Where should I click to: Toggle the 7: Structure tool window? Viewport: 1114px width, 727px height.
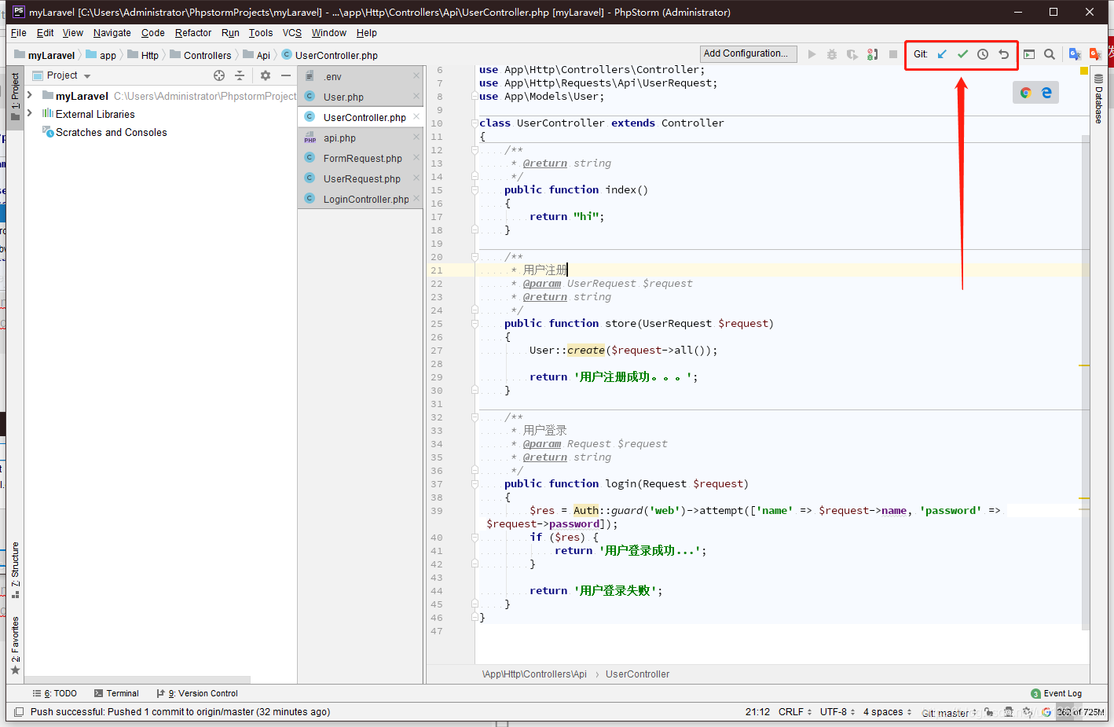(x=15, y=570)
